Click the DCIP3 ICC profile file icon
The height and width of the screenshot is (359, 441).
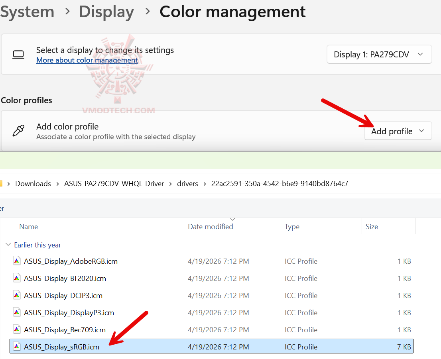pos(17,295)
